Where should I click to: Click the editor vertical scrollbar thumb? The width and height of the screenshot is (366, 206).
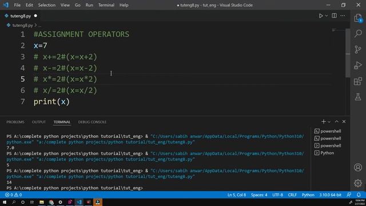pyautogui.click(x=348, y=53)
